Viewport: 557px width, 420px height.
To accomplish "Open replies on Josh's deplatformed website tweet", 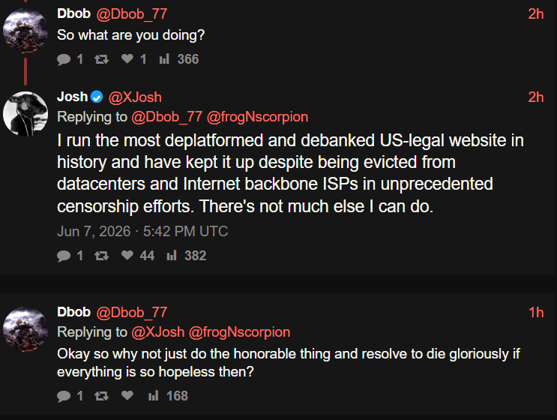I will (70, 256).
